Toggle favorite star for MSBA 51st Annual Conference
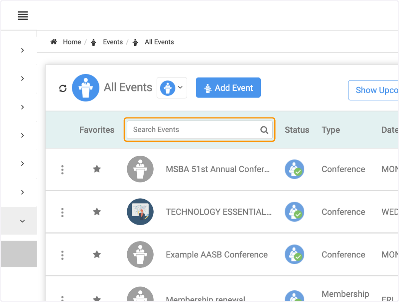 (97, 169)
